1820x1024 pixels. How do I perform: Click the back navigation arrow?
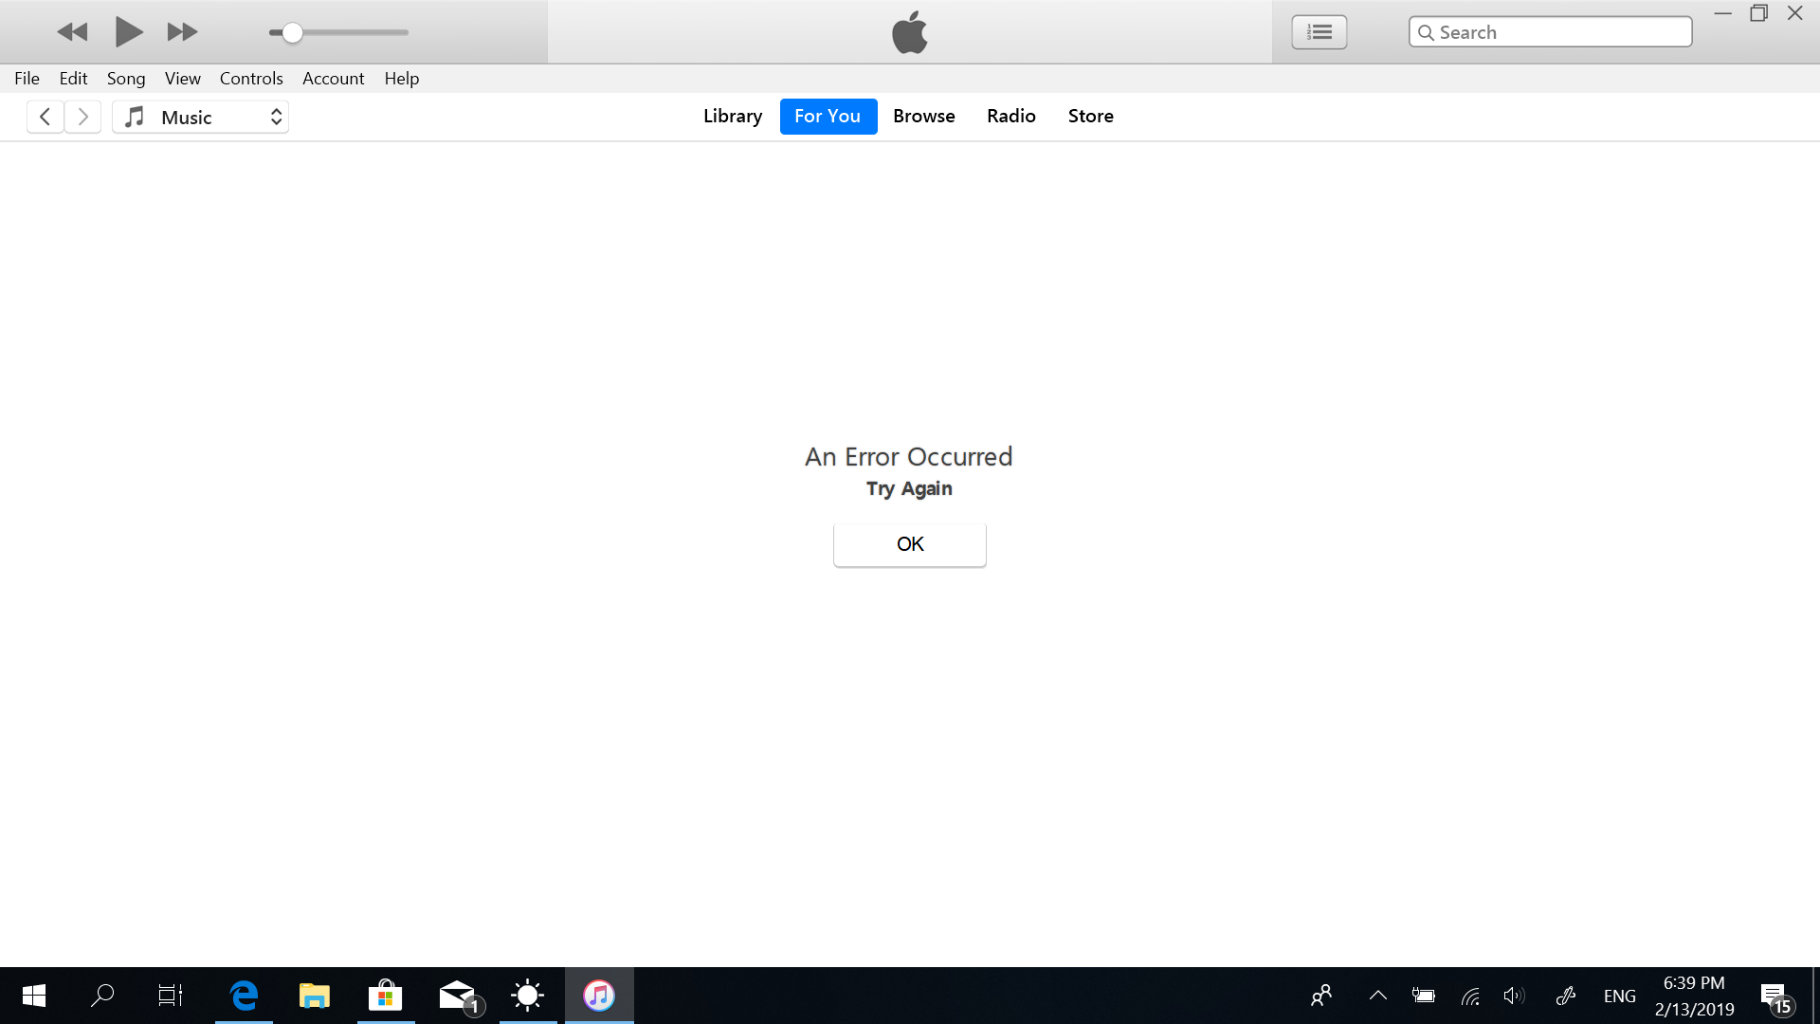pos(45,117)
